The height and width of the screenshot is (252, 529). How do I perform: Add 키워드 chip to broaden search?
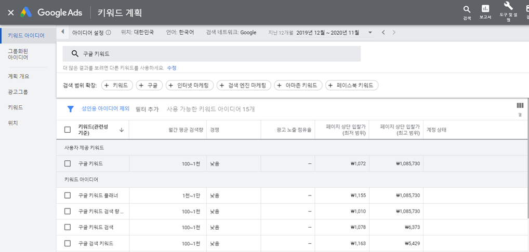(x=117, y=86)
